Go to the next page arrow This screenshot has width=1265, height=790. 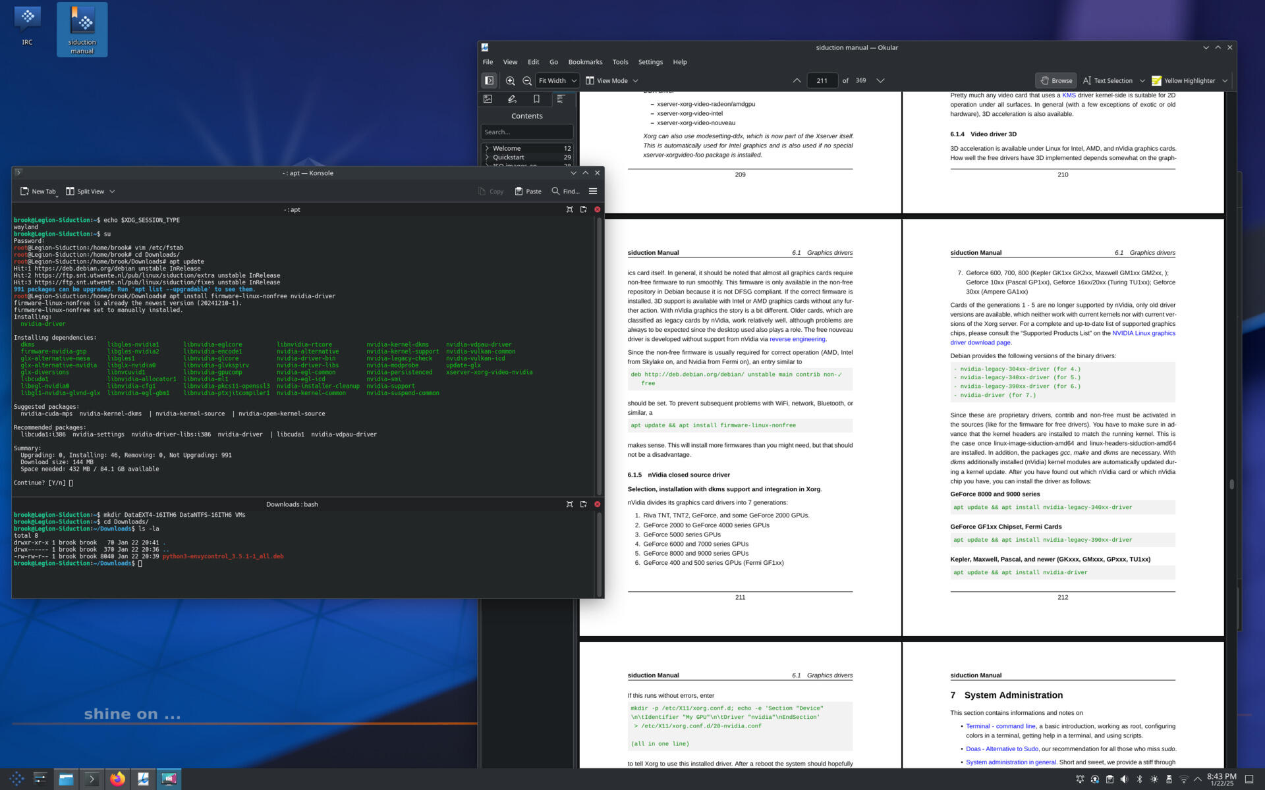click(x=880, y=80)
